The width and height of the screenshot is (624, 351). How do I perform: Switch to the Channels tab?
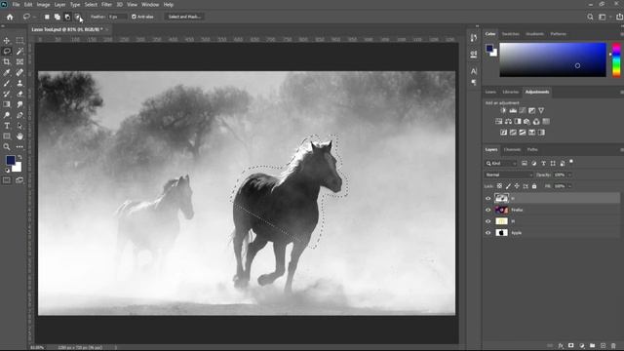[512, 149]
